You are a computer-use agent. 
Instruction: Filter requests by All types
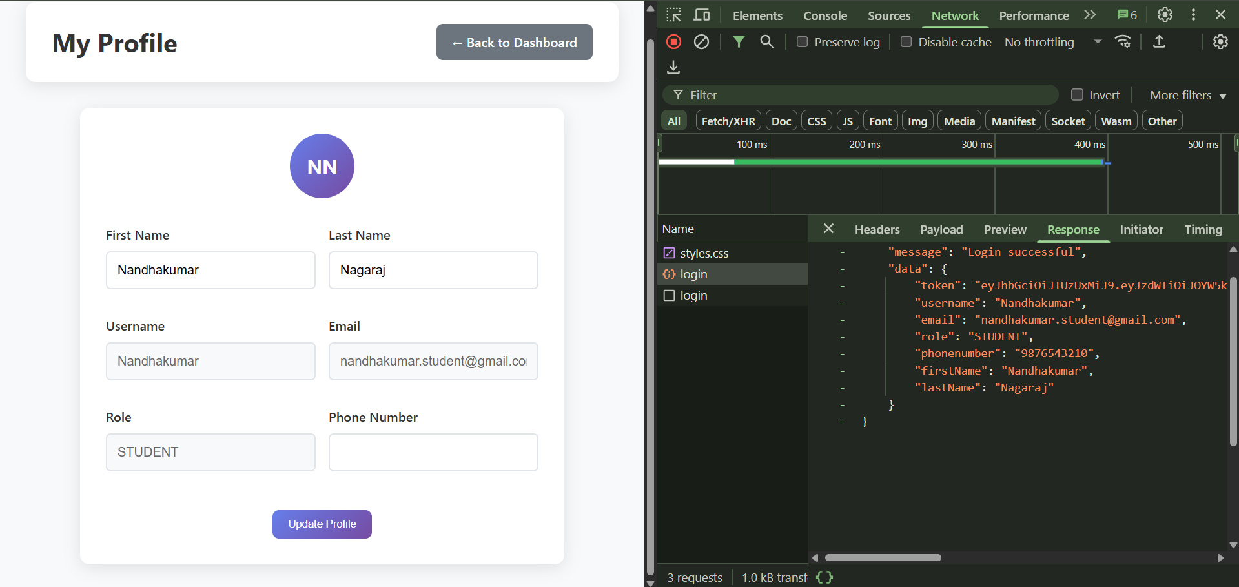[x=674, y=121]
